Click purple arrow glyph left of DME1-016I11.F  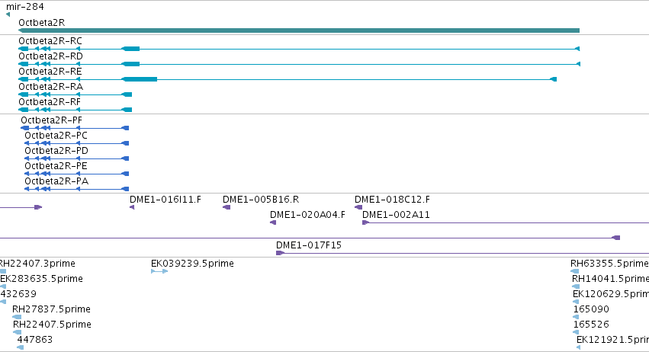pyautogui.click(x=38, y=207)
